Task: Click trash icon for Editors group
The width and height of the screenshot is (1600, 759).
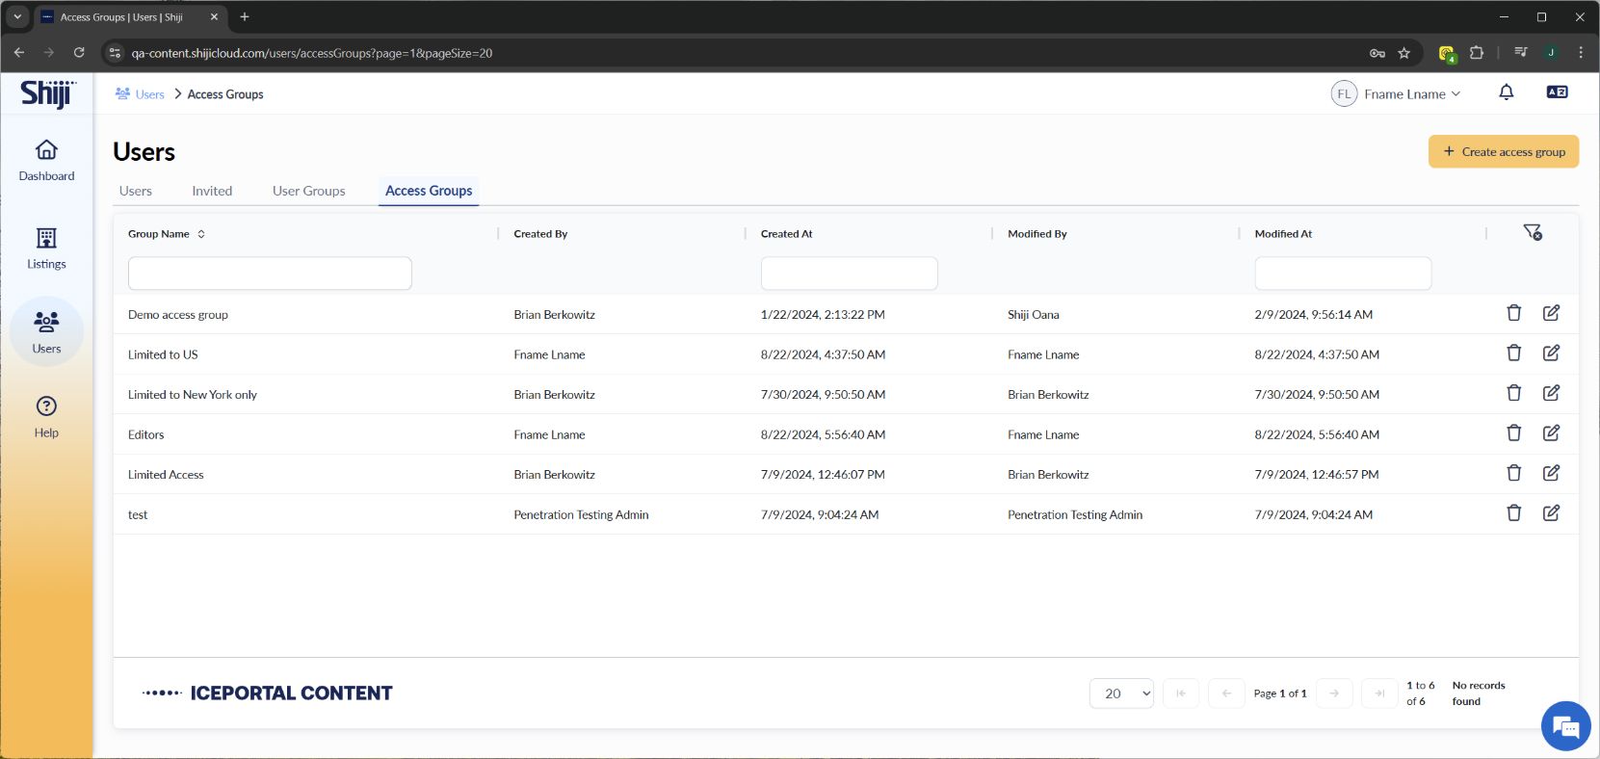Action: tap(1513, 433)
